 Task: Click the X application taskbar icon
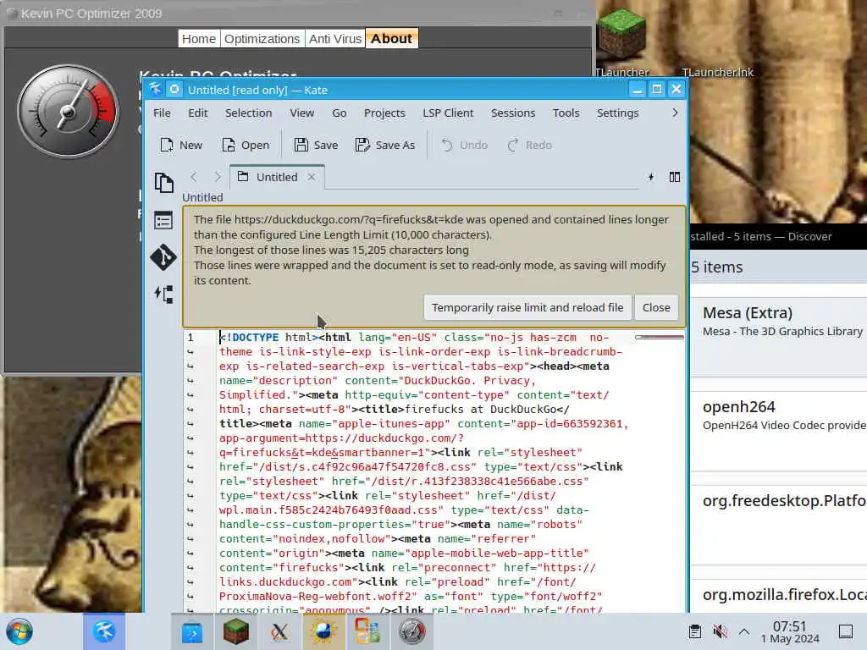point(279,631)
